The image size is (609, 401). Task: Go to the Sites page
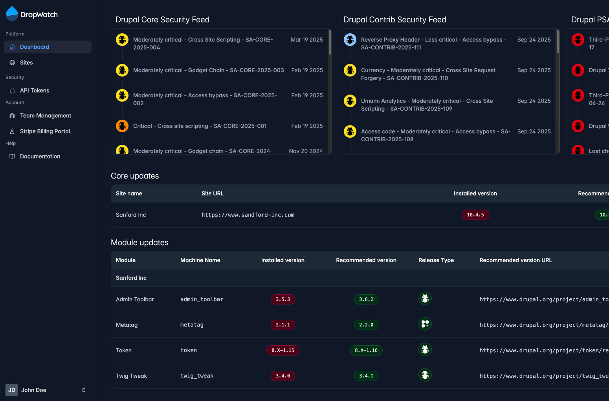click(26, 63)
